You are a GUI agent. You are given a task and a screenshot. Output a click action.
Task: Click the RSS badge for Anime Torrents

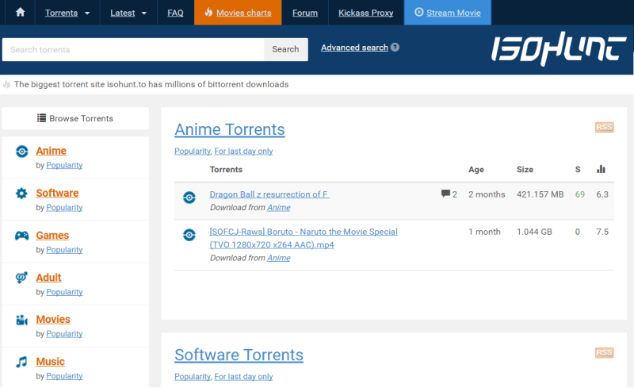[x=605, y=127]
